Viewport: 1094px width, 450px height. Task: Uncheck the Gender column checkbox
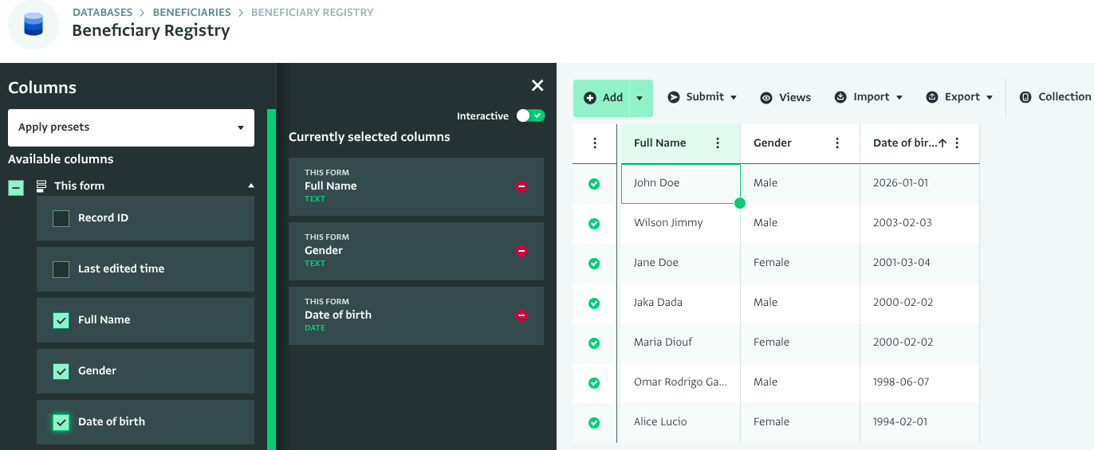(61, 371)
